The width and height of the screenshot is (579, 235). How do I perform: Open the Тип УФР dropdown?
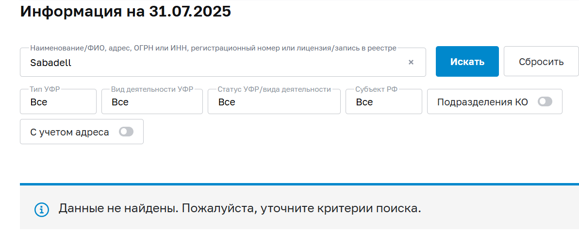58,101
